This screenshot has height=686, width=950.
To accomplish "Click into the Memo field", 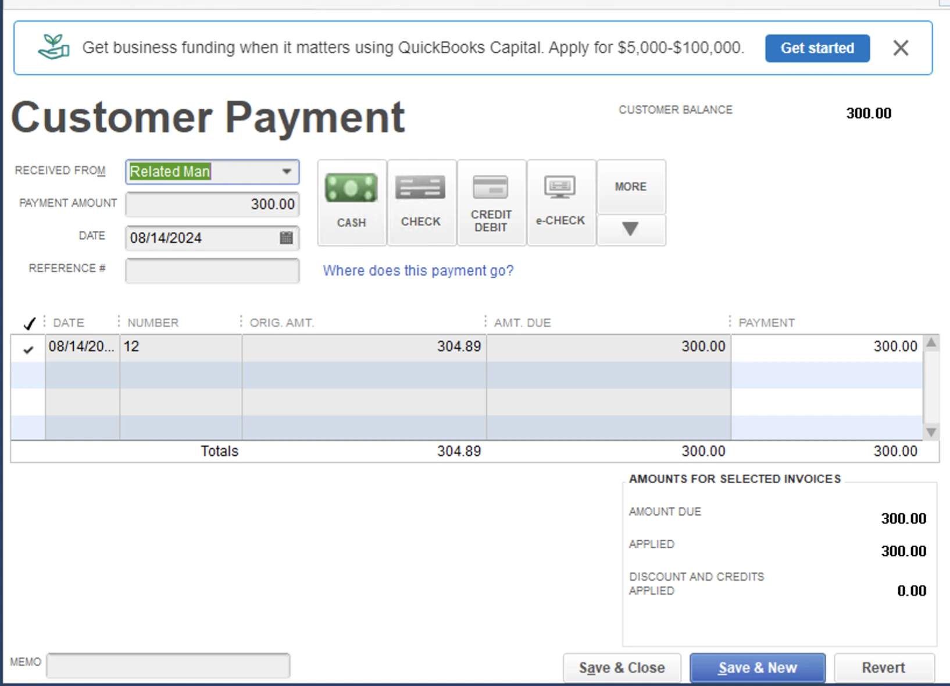I will (x=168, y=666).
